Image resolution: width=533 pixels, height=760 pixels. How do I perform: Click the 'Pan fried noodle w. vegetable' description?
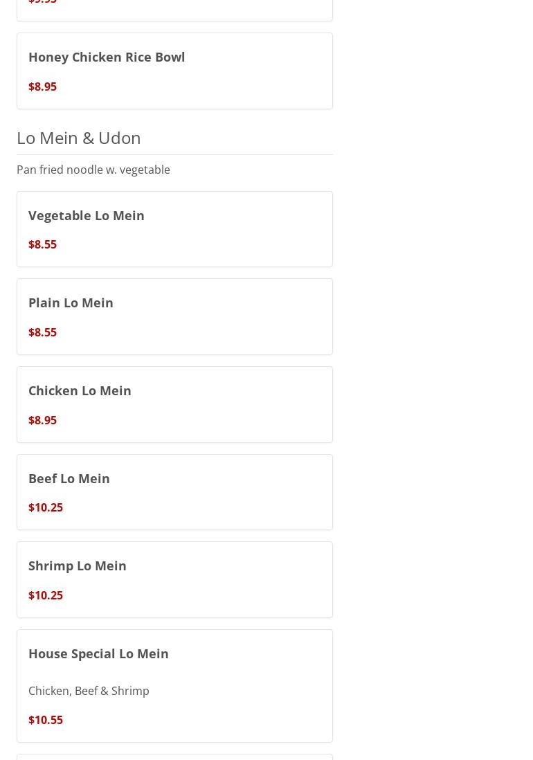pos(93,170)
